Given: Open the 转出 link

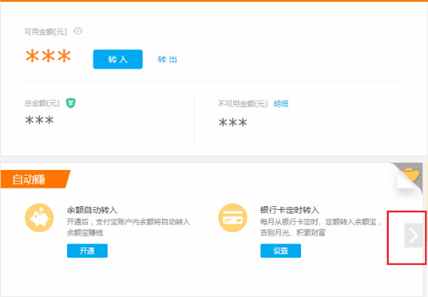Looking at the screenshot, I should tap(168, 59).
